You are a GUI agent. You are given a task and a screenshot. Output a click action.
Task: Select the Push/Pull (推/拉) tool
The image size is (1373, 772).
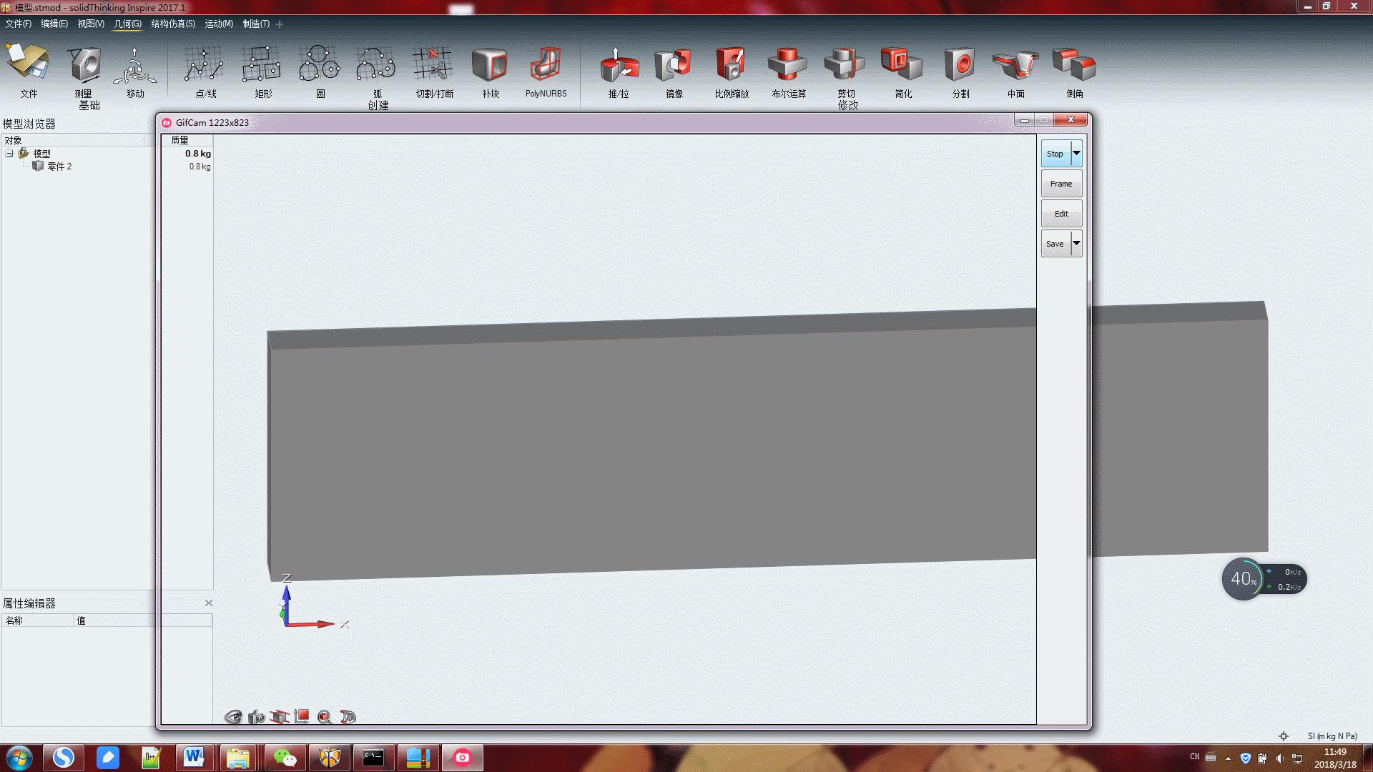618,66
